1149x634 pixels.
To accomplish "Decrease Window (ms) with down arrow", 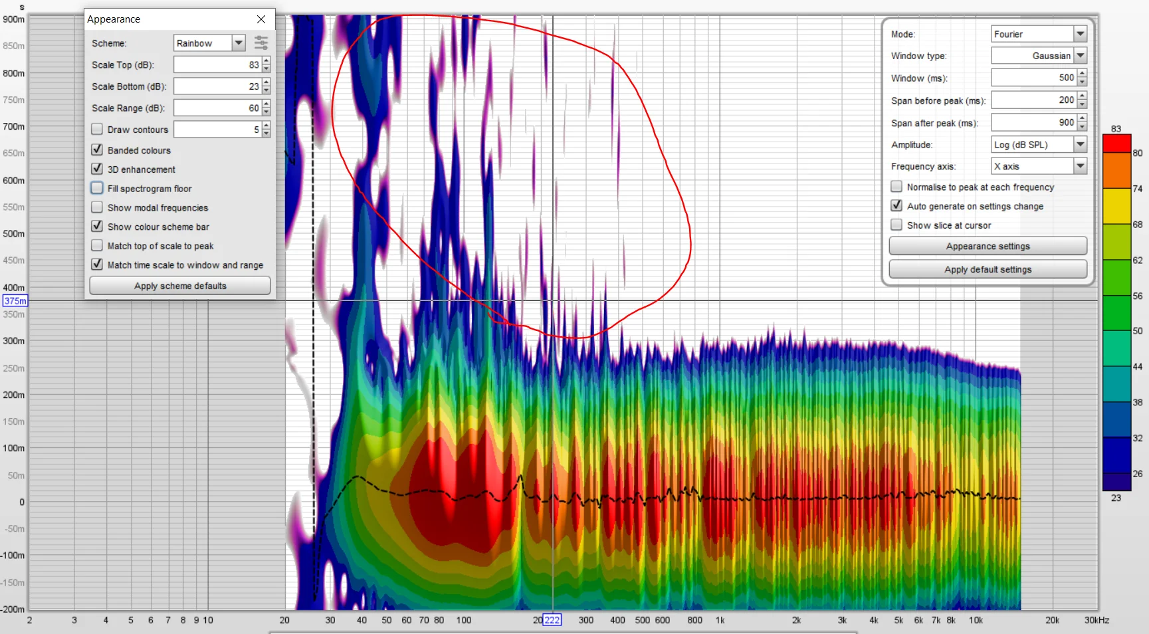I will [x=1082, y=82].
